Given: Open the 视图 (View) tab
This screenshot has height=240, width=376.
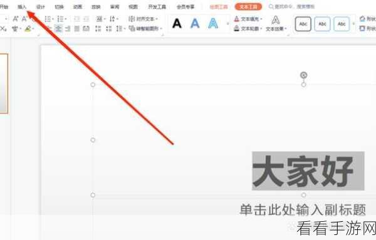Looking at the screenshot, I should click(133, 7).
